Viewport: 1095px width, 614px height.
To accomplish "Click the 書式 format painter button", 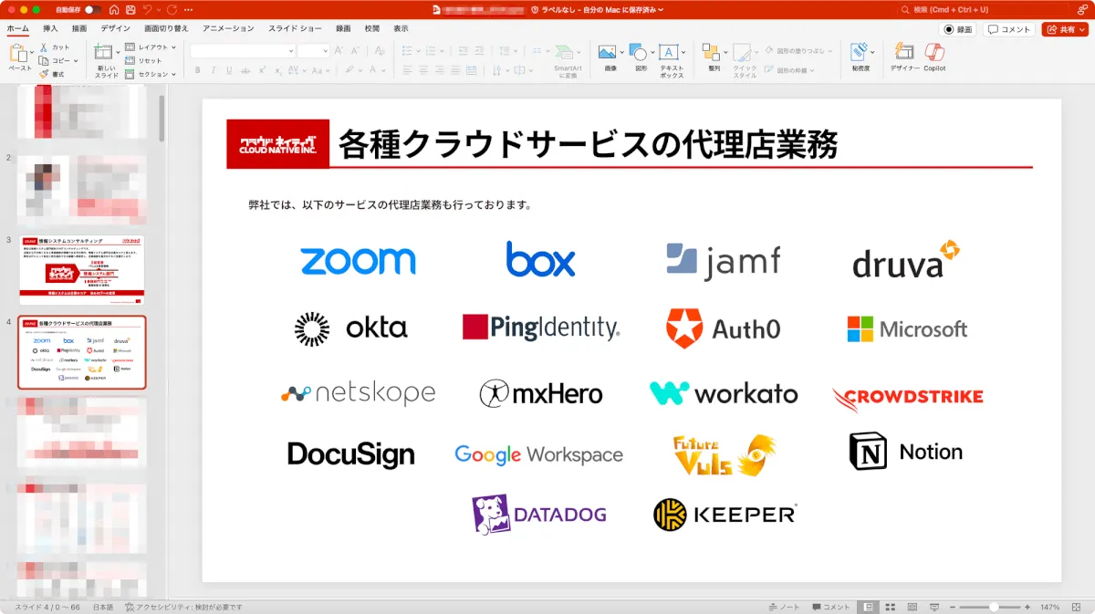I will [x=51, y=74].
